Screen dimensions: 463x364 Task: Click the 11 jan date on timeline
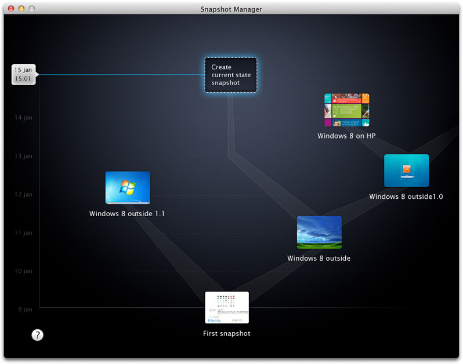click(x=23, y=232)
